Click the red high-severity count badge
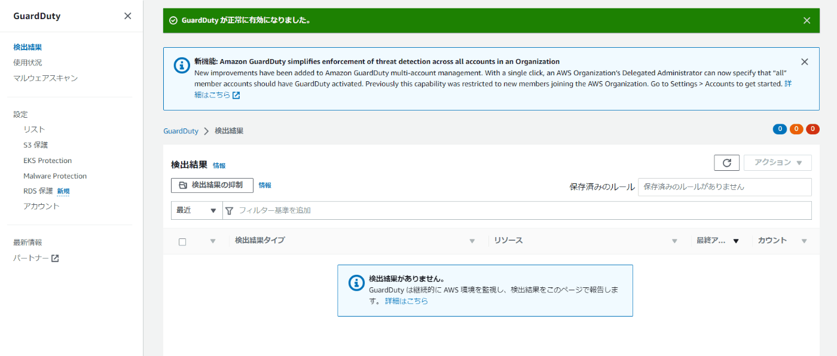The width and height of the screenshot is (837, 356). pyautogui.click(x=813, y=129)
